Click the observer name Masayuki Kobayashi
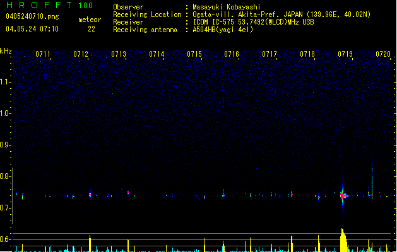 tap(227, 7)
